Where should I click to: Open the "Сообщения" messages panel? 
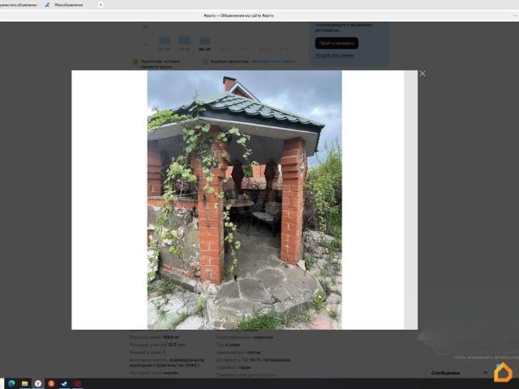pyautogui.click(x=445, y=373)
